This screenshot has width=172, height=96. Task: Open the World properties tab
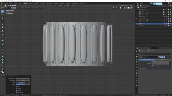click(137, 65)
